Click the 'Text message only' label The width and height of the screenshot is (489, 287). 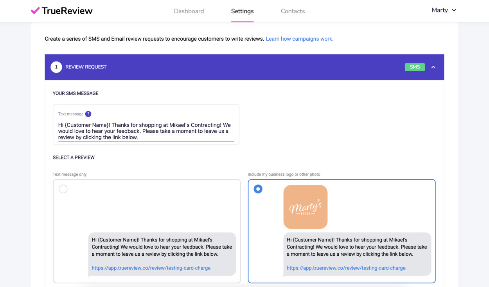[x=70, y=174]
